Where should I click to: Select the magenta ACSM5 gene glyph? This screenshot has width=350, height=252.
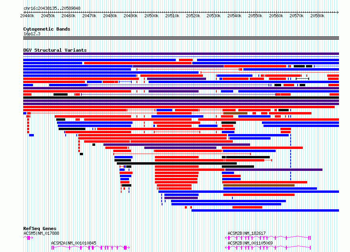(28, 238)
